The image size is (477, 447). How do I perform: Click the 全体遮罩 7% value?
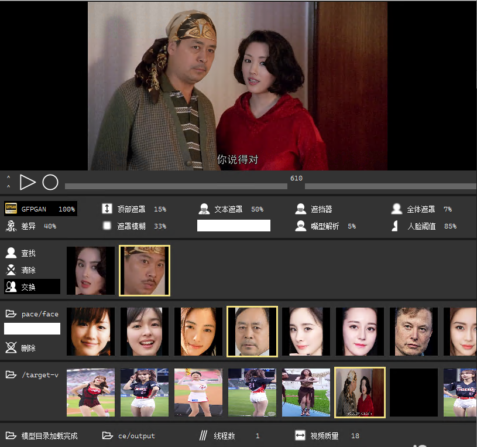(448, 209)
